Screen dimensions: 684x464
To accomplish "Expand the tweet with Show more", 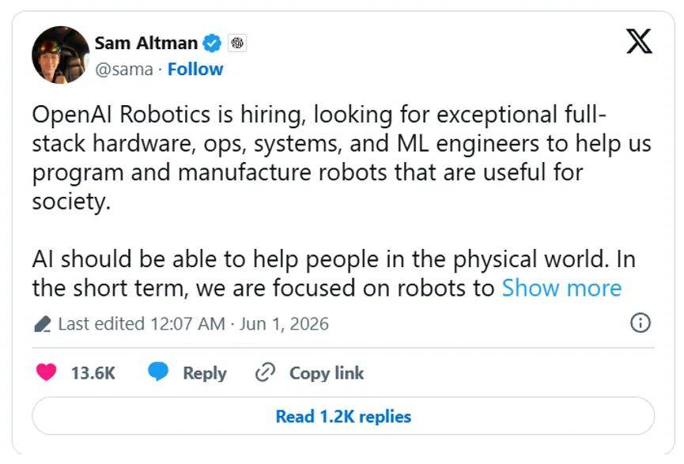I will pyautogui.click(x=561, y=289).
